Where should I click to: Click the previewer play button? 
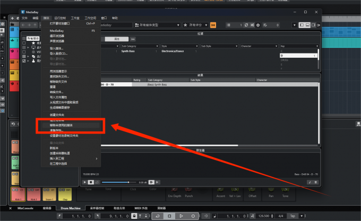click(85, 182)
